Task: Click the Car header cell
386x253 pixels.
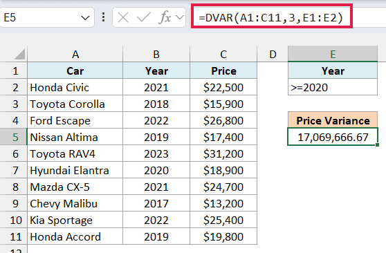Action: tap(75, 71)
